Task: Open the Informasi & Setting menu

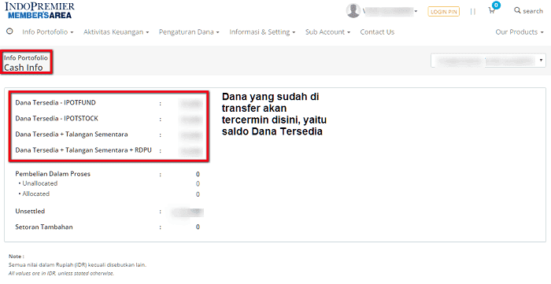Action: click(x=262, y=32)
